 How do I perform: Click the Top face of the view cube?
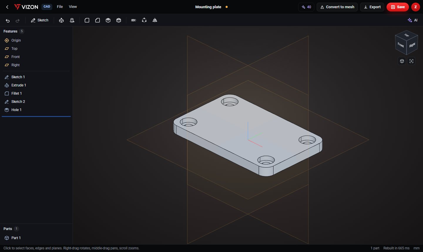[x=407, y=35]
